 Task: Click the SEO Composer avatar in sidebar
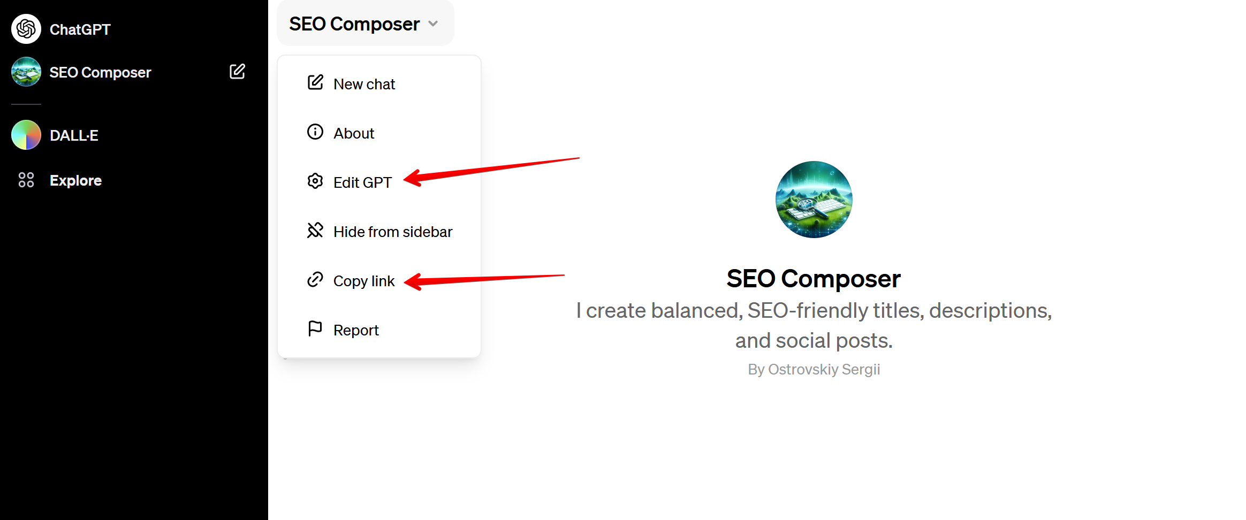26,72
